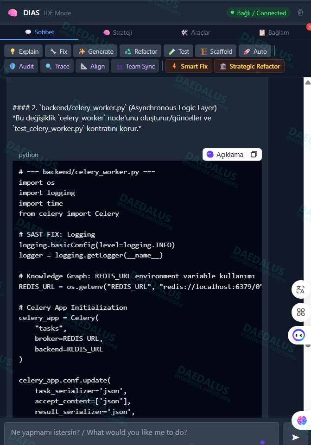Open Team Sync

pyautogui.click(x=135, y=66)
